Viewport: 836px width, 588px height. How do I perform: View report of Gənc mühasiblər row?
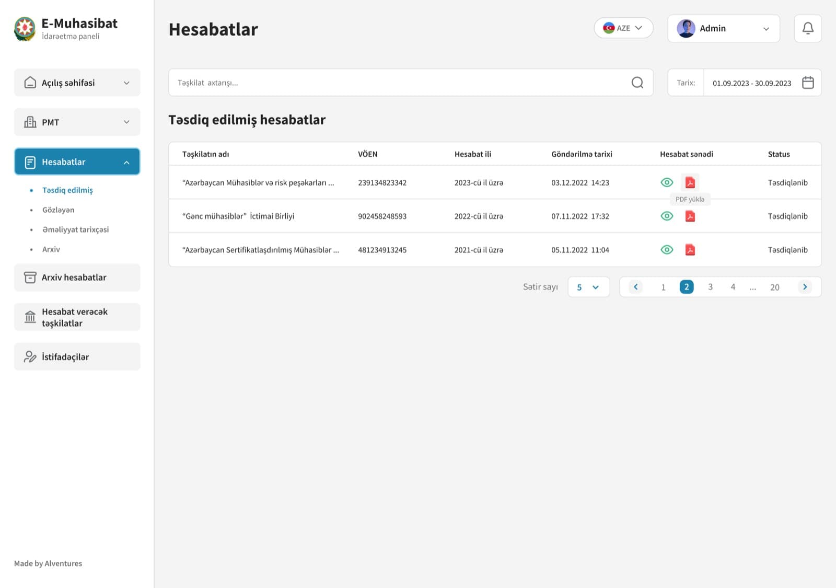pos(667,216)
